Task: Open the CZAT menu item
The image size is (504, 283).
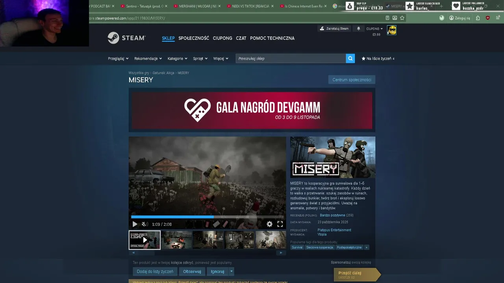Action: (241, 38)
